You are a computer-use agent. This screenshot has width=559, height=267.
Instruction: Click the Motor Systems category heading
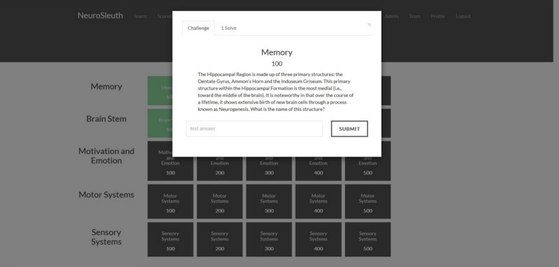pyautogui.click(x=106, y=194)
